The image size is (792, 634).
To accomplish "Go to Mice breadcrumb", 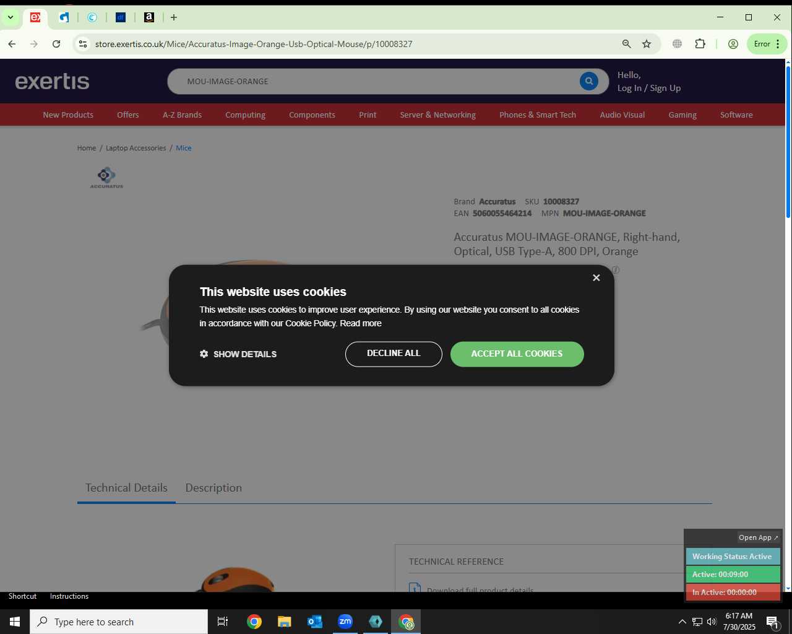I will coord(184,148).
